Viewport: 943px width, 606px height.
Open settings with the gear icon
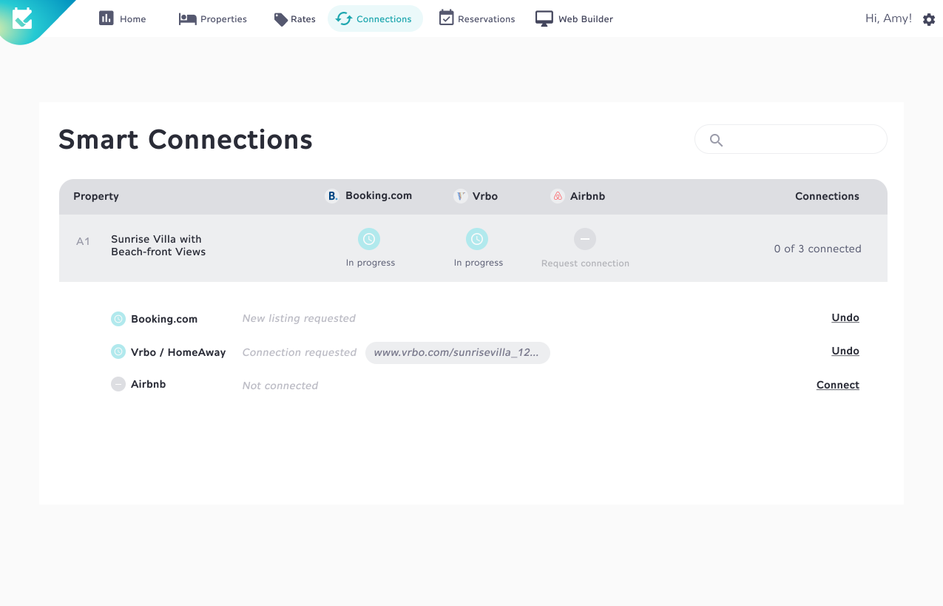click(929, 20)
